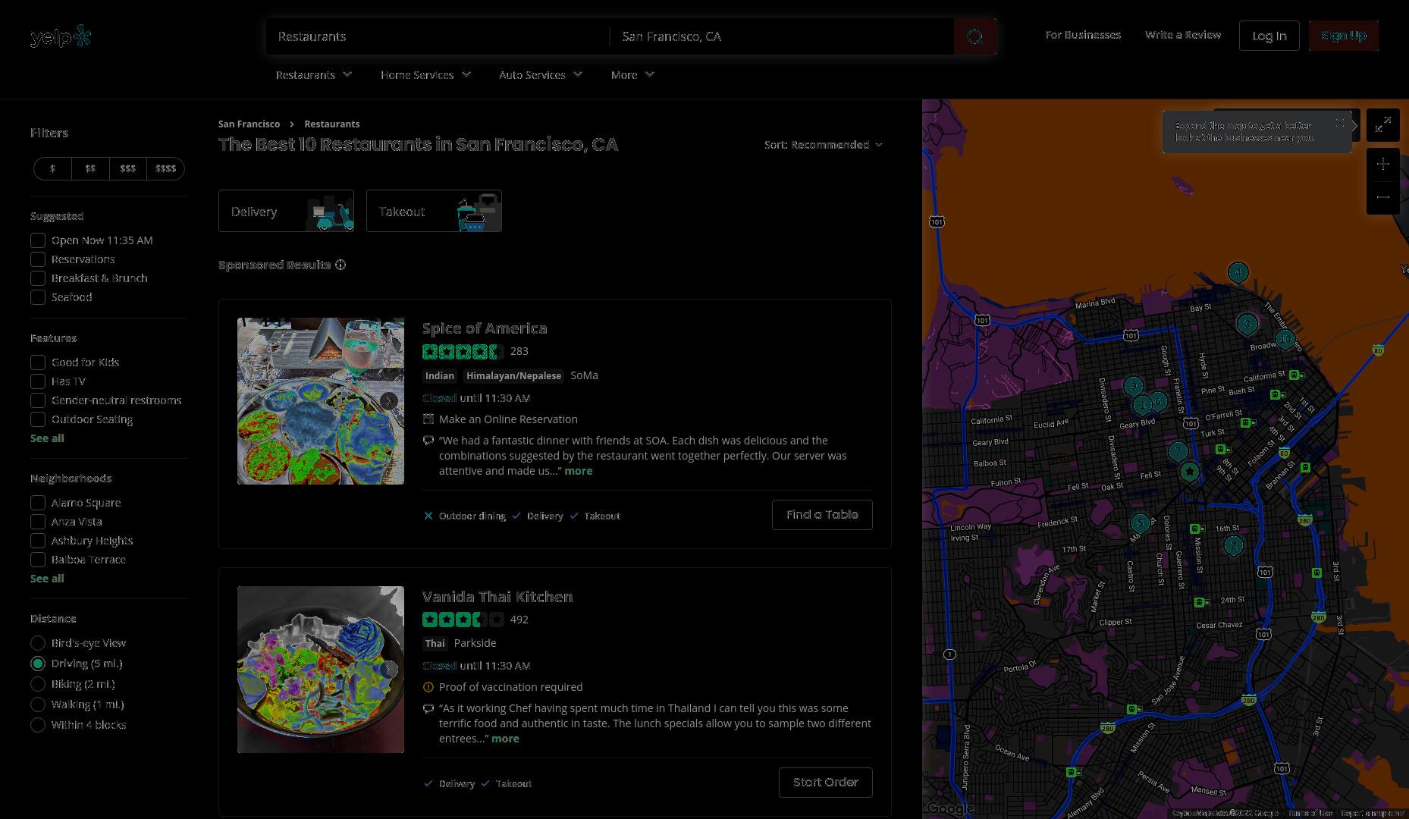1409x819 pixels.
Task: Expand Neighborhoods See all
Action: click(47, 579)
